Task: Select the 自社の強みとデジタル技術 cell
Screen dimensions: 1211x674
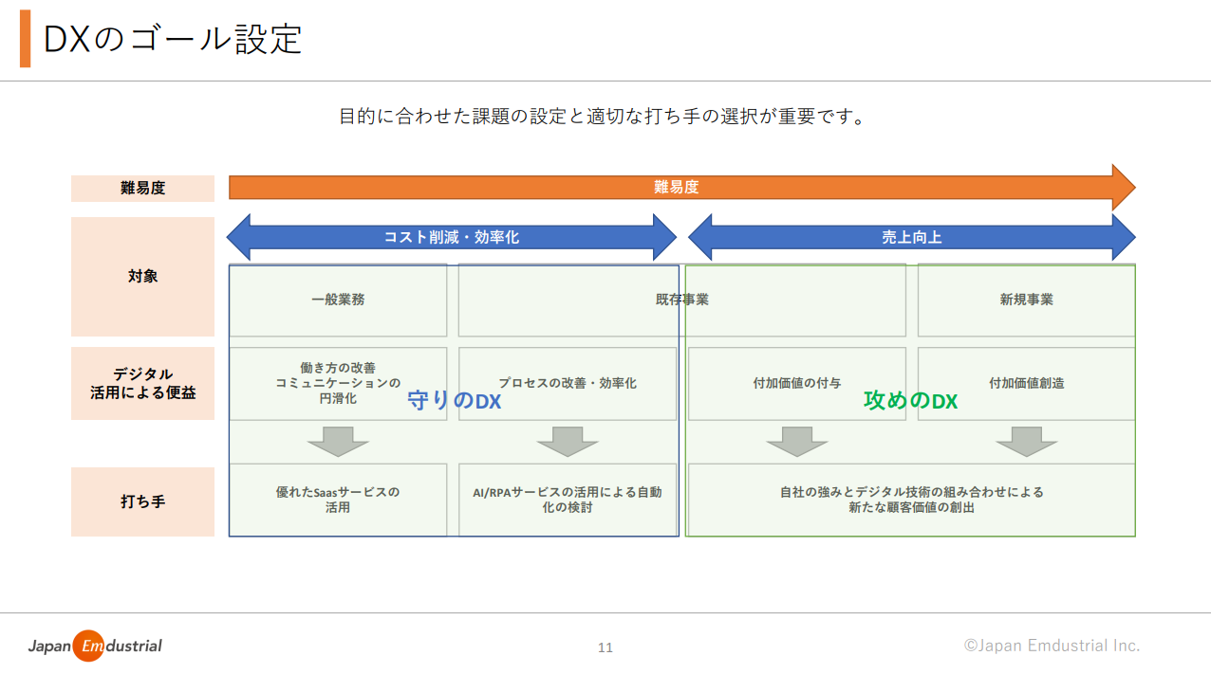Action: coord(911,500)
